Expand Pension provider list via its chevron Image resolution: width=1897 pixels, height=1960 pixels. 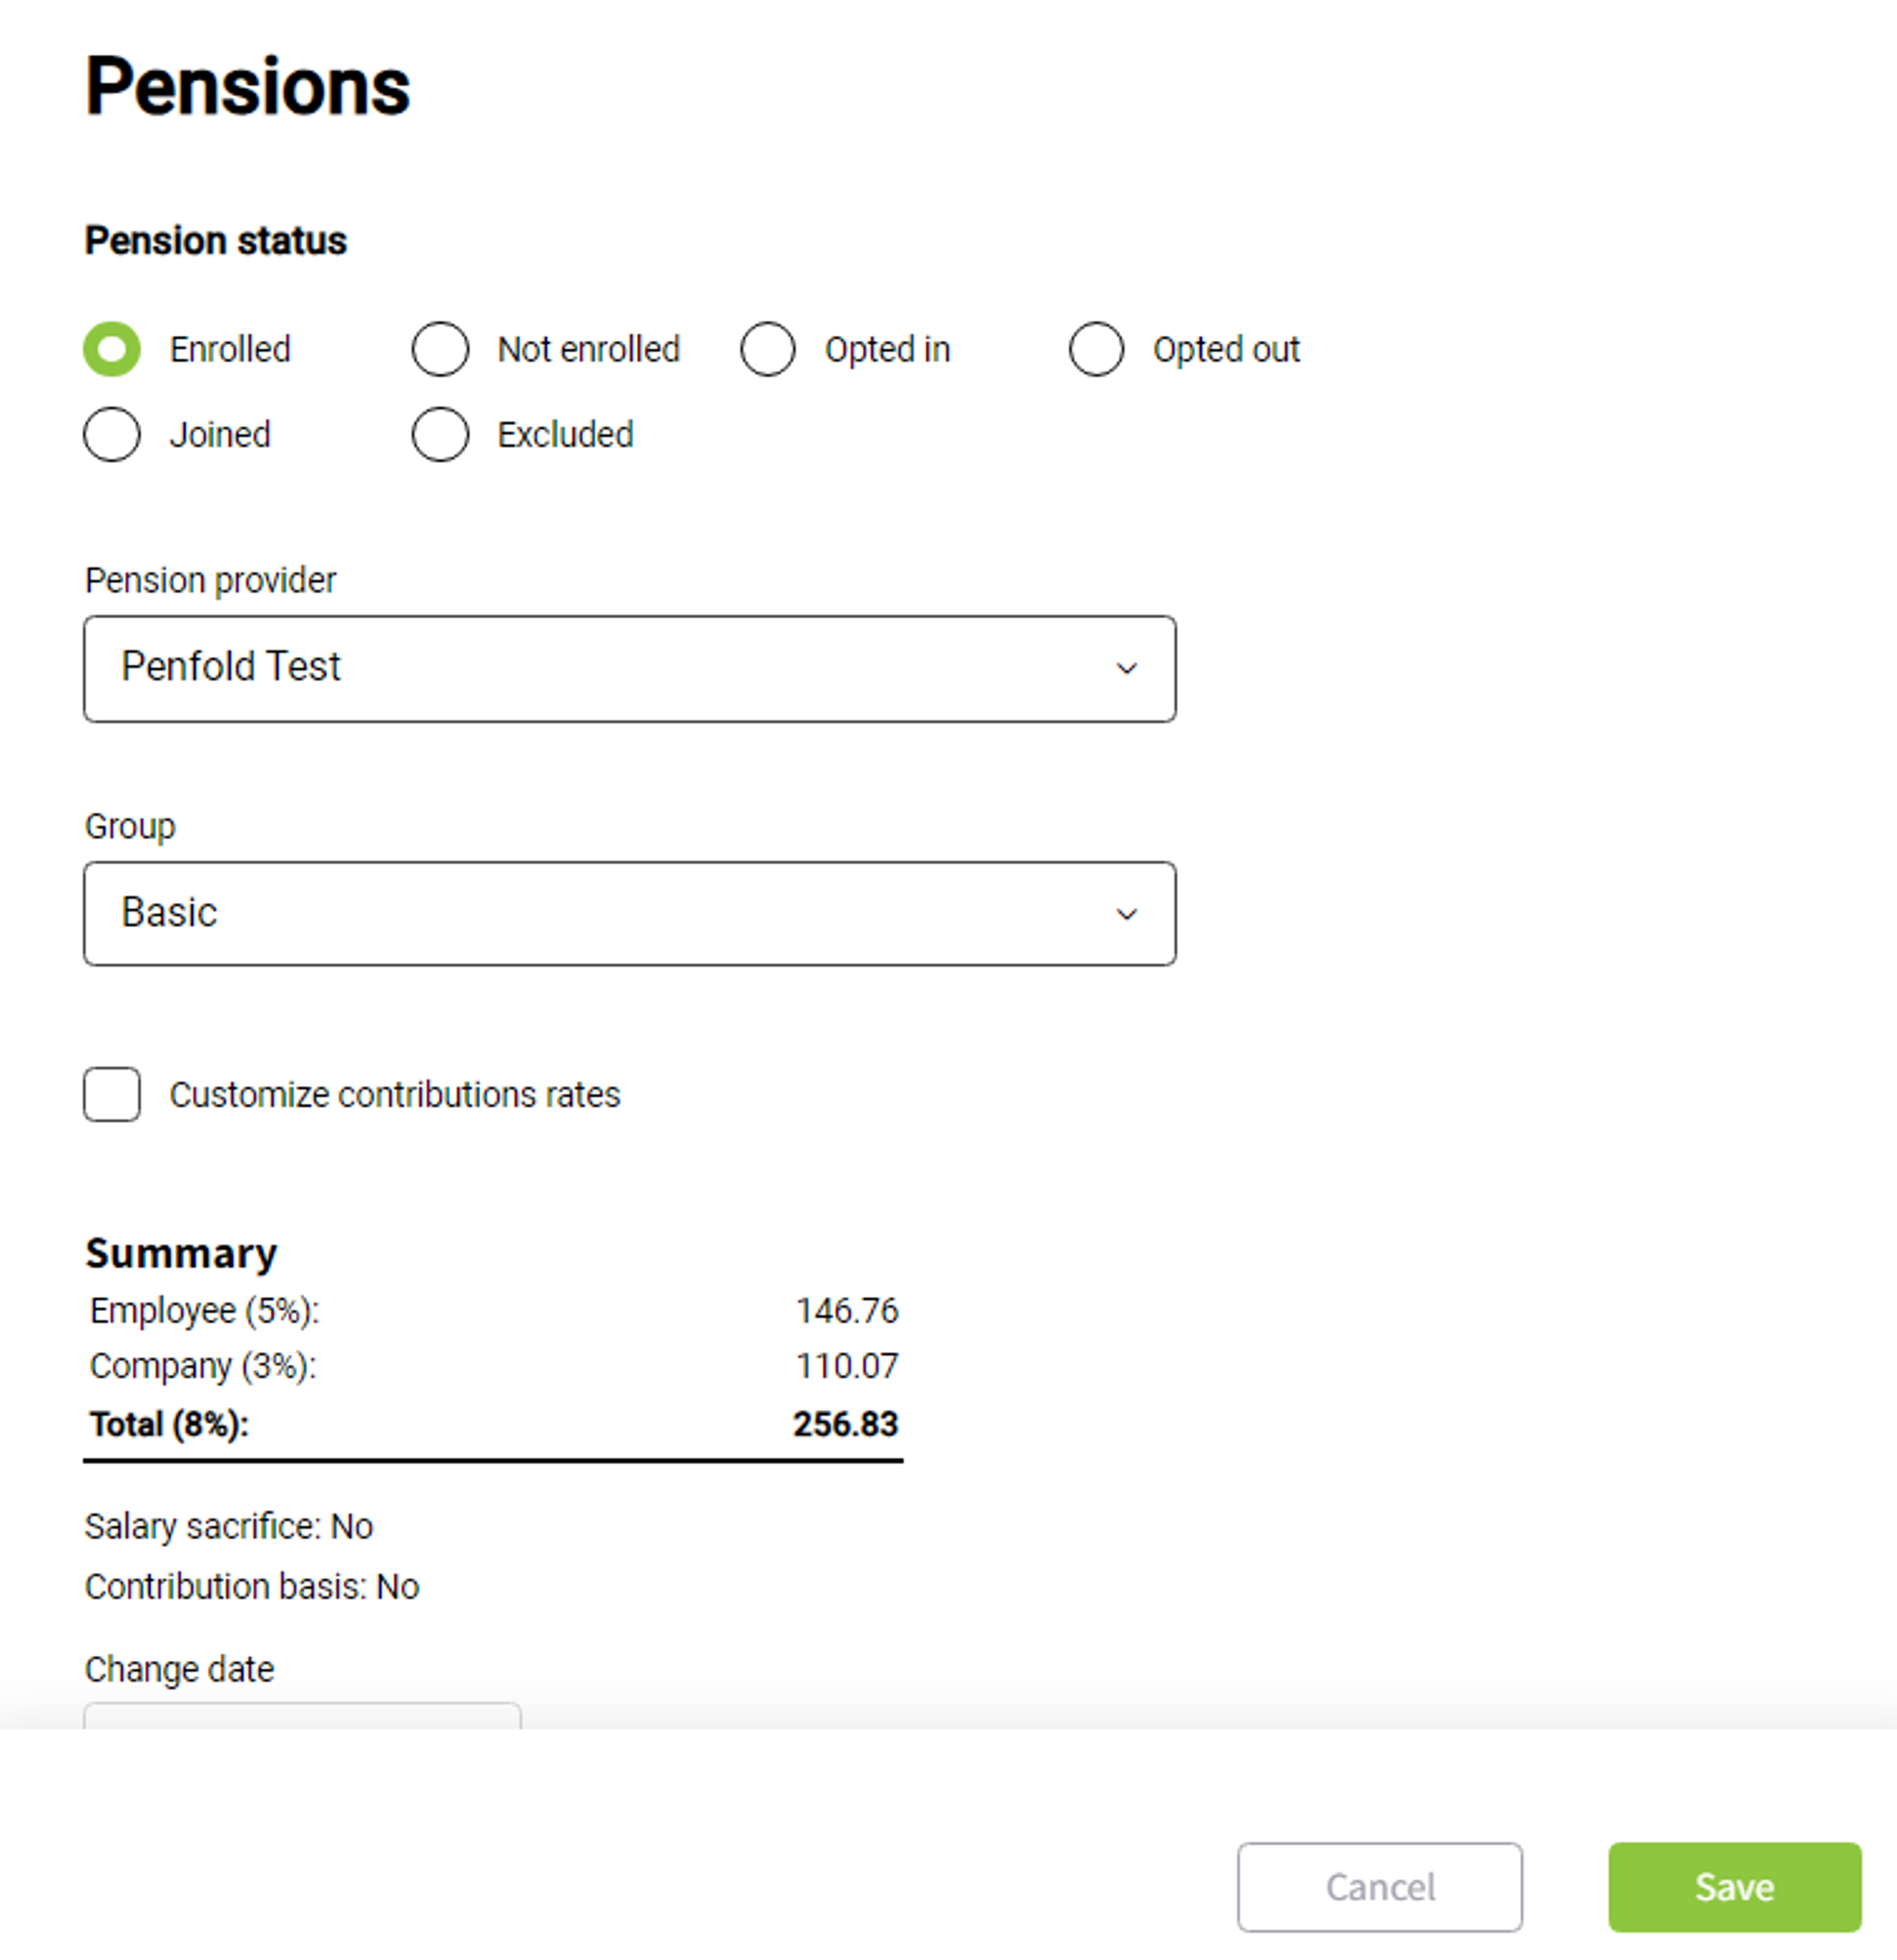pyautogui.click(x=1127, y=668)
